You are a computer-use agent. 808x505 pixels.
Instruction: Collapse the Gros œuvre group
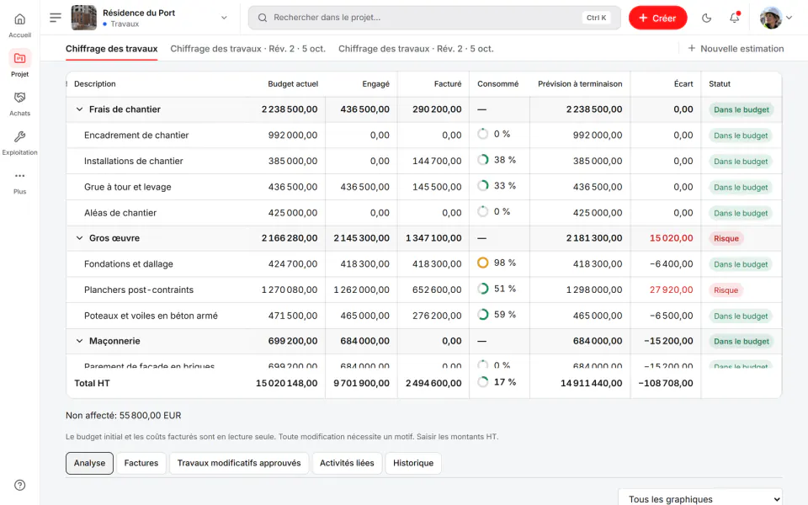pos(79,238)
